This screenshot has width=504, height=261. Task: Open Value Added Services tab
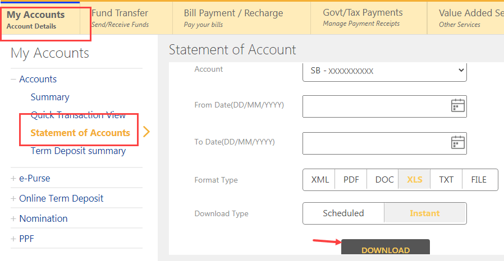point(466,18)
